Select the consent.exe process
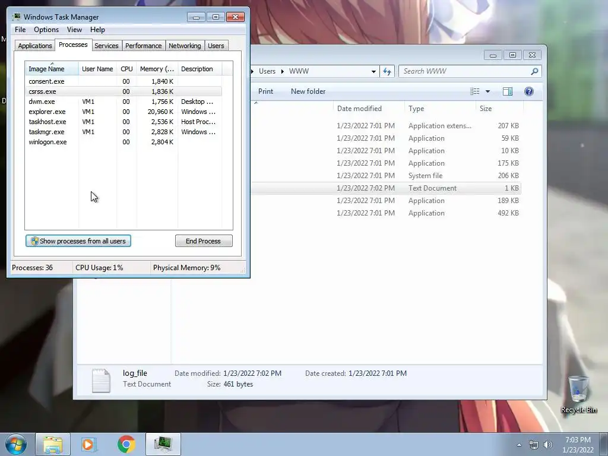The height and width of the screenshot is (456, 608). (123, 81)
